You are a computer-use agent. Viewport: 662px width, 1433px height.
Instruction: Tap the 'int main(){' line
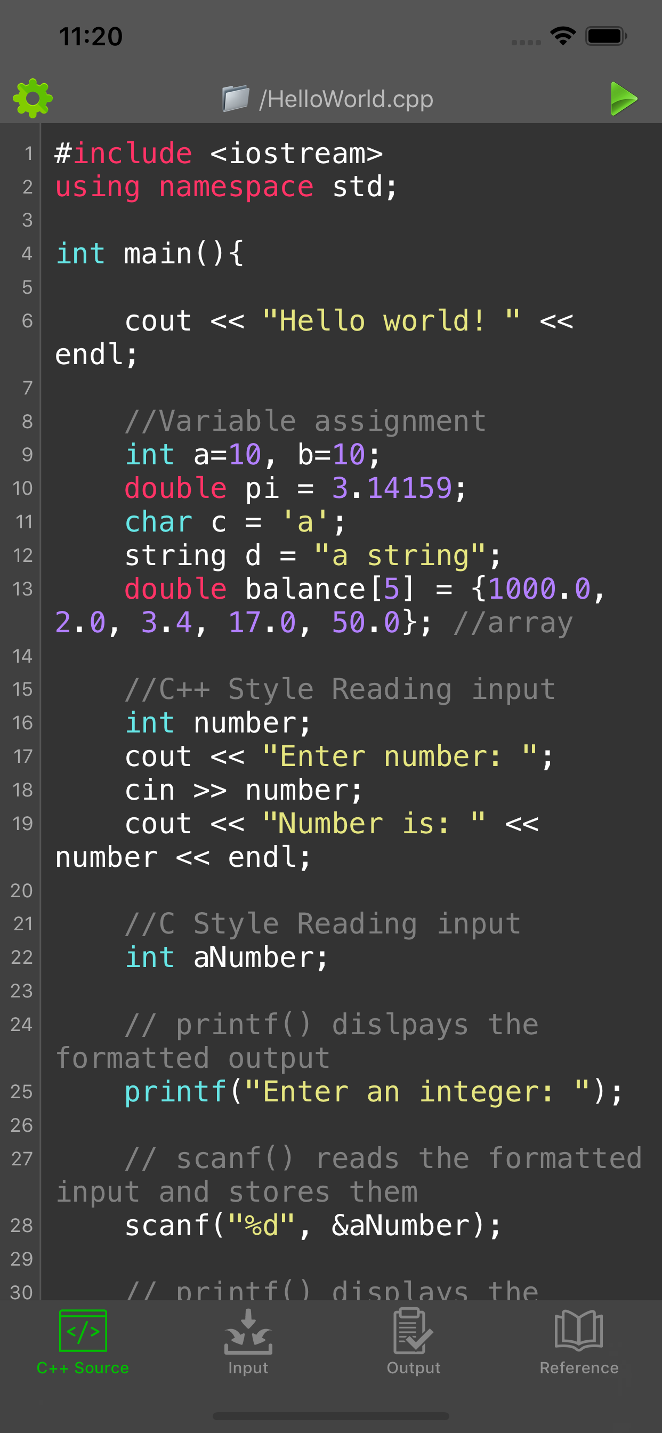point(150,254)
